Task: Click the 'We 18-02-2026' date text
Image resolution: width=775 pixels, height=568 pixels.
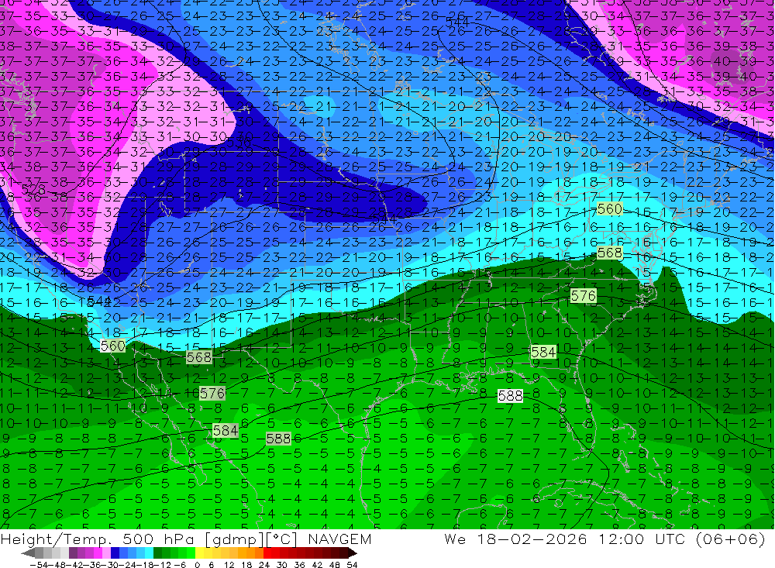Action: [x=515, y=539]
